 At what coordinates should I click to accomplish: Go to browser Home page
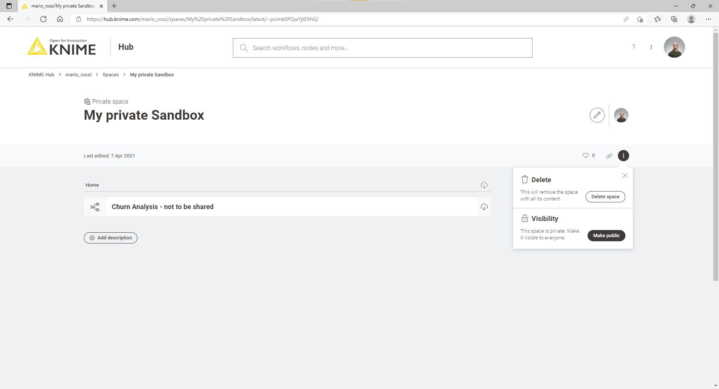[x=60, y=19]
